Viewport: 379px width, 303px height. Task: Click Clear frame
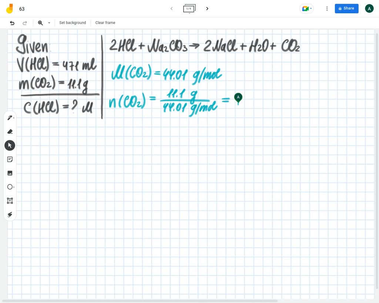[105, 23]
